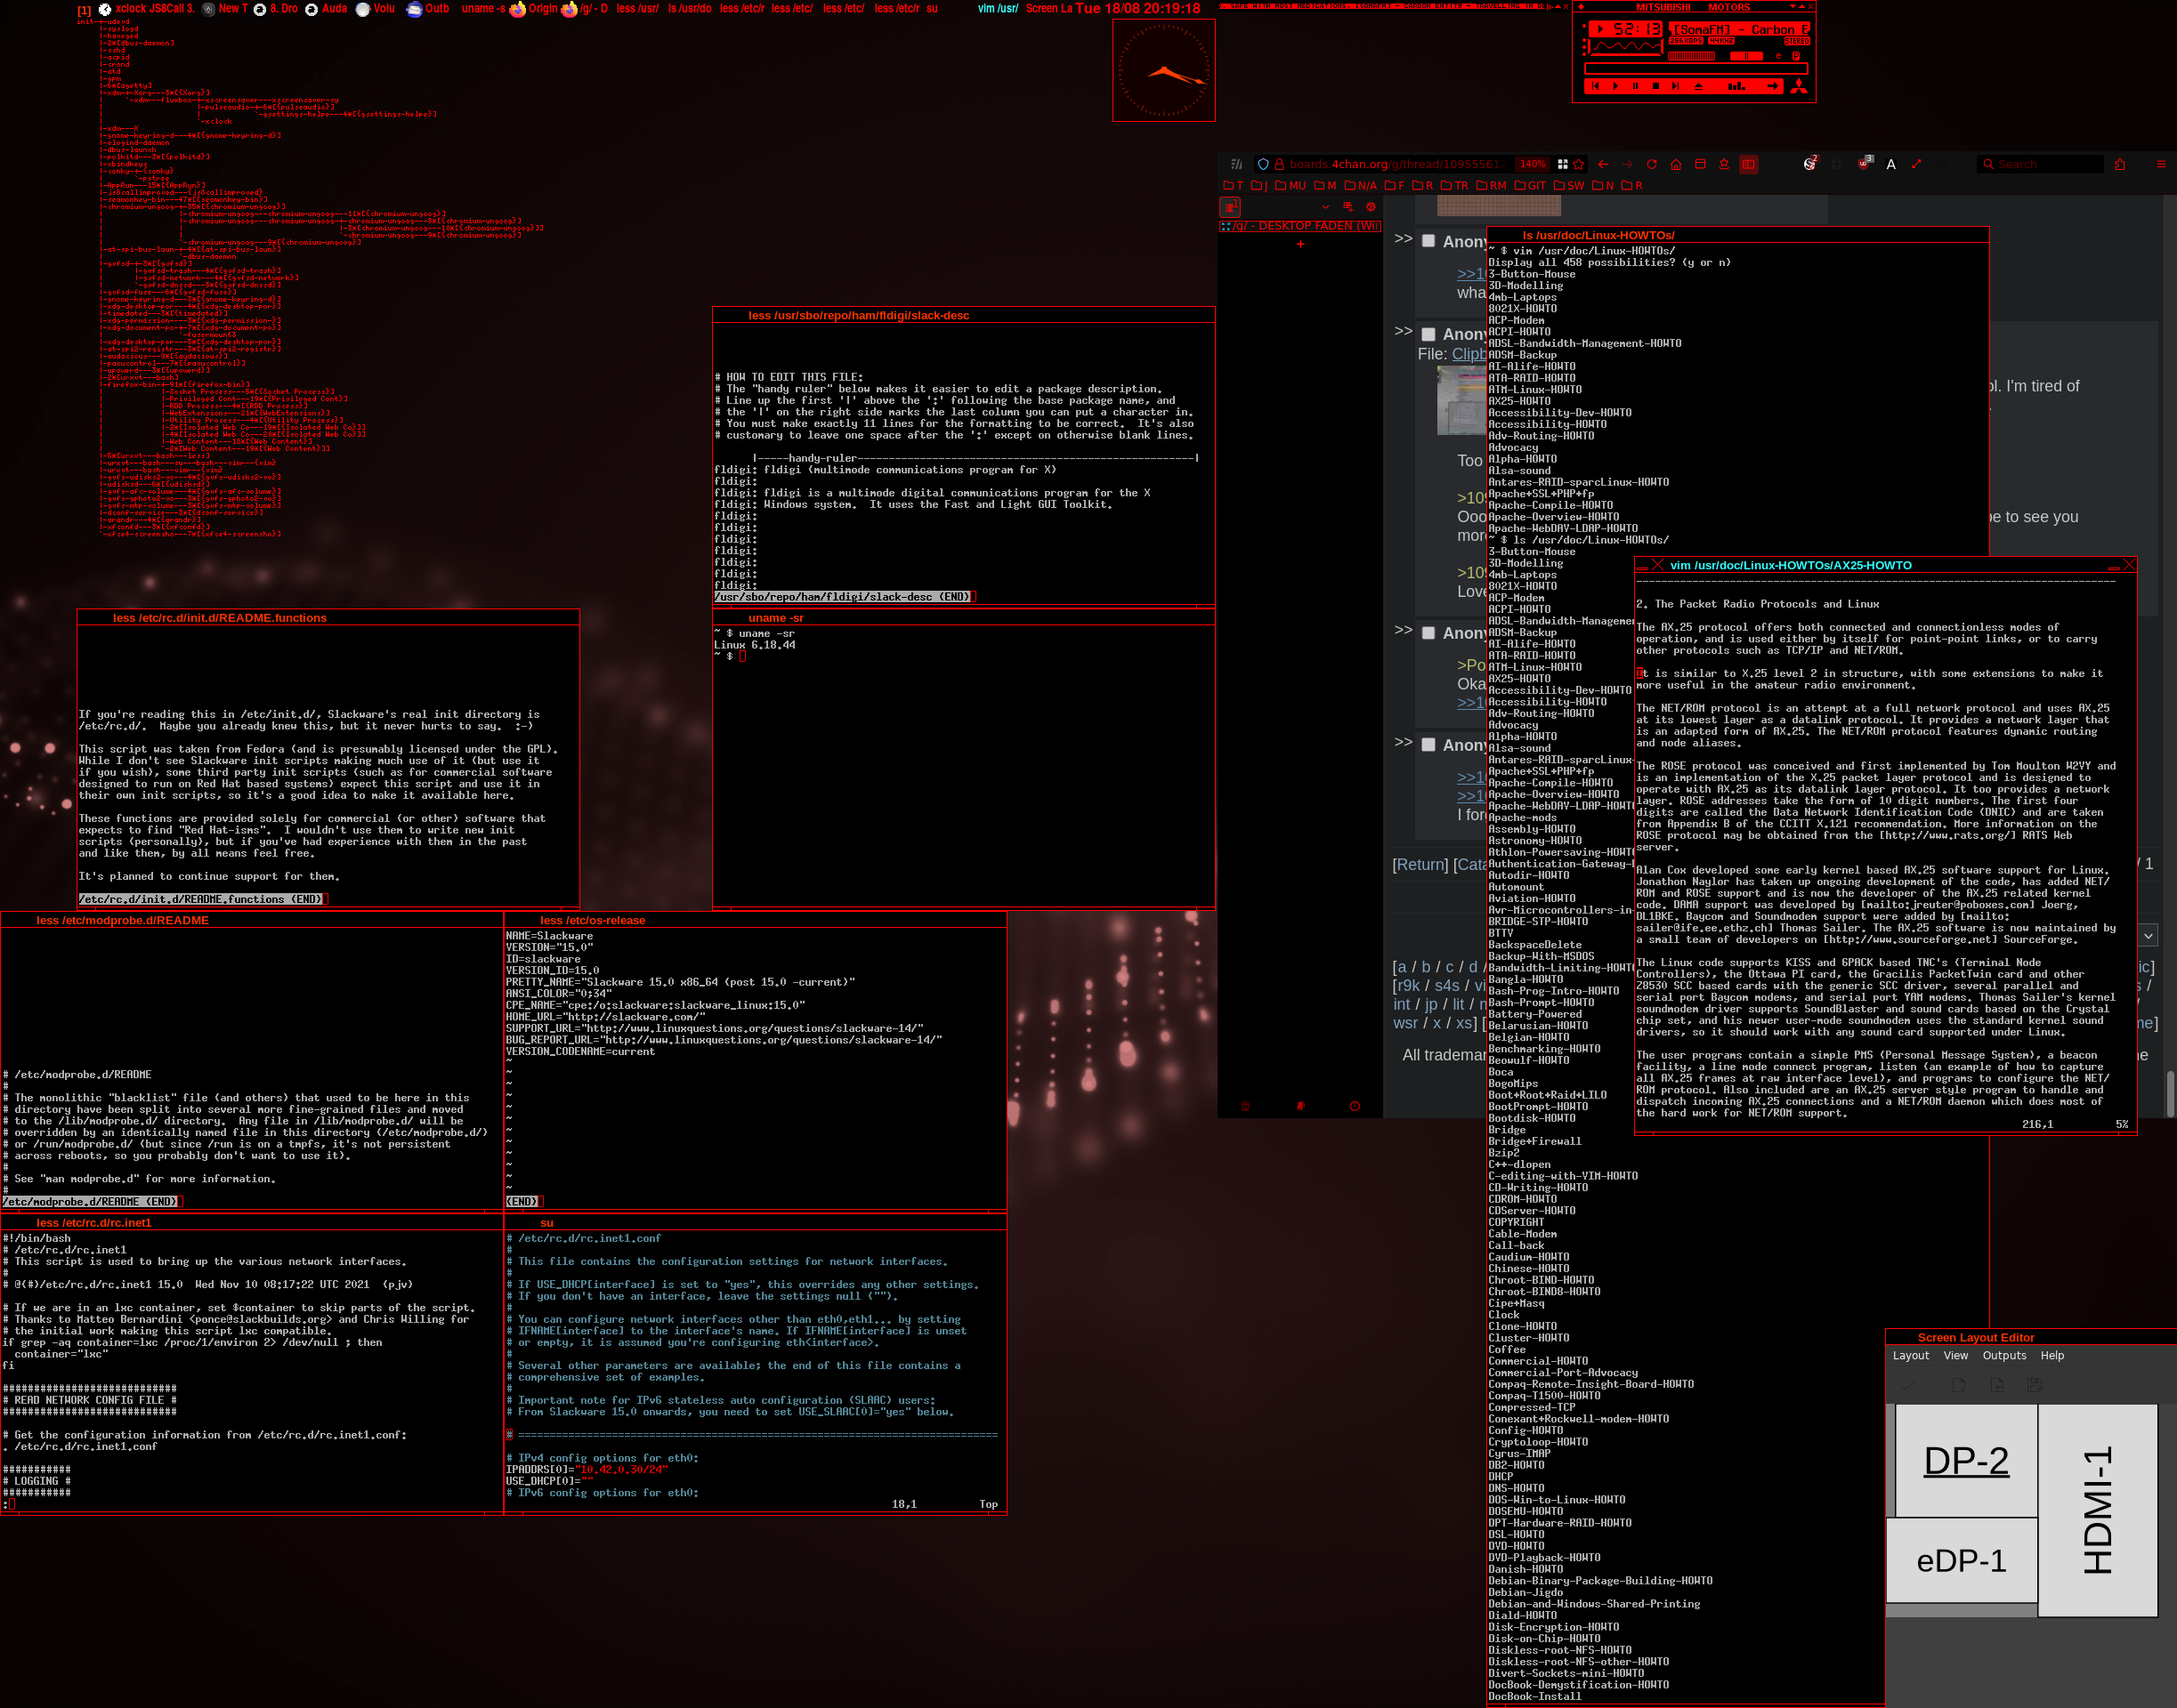The width and height of the screenshot is (2177, 1708).
Task: Go back in the browser toolbar
Action: pyautogui.click(x=1604, y=164)
